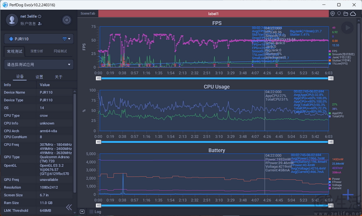Select the Device Type row

pyautogui.click(x=37, y=100)
